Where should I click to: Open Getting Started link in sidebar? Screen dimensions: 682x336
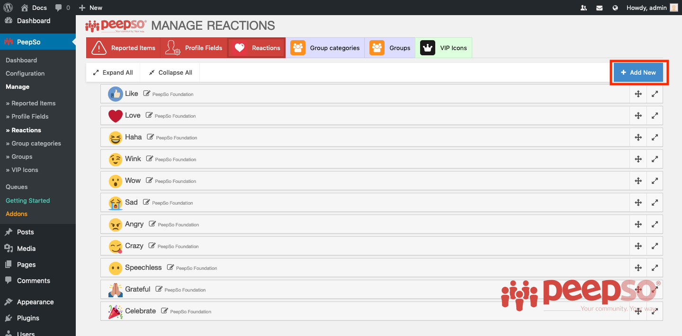pyautogui.click(x=27, y=200)
